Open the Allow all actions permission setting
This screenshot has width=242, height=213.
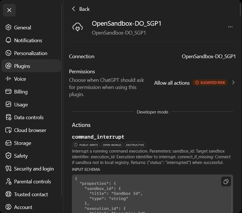pyautogui.click(x=172, y=83)
